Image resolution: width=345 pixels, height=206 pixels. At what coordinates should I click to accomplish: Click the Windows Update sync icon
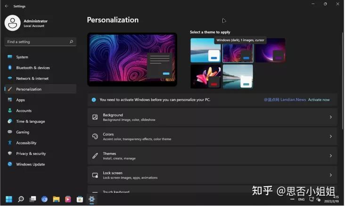click(10, 164)
